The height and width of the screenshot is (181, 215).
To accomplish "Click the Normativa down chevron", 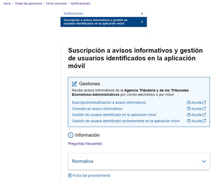I will tap(204, 161).
